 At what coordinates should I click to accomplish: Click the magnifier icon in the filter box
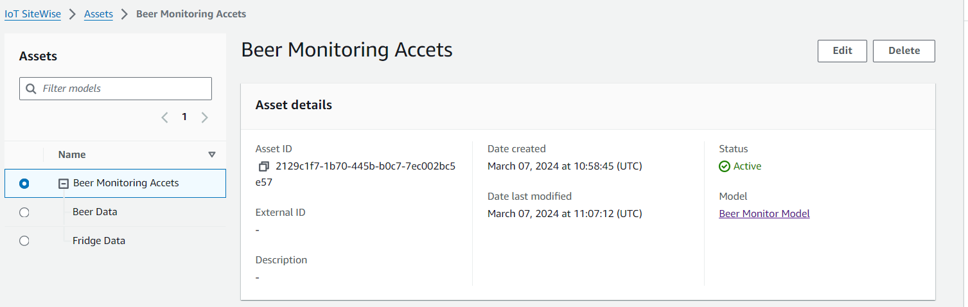tap(31, 89)
